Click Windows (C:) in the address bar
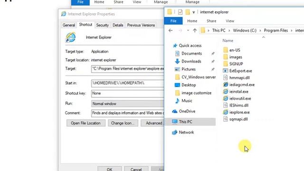The width and height of the screenshot is (304, 171). [245, 30]
